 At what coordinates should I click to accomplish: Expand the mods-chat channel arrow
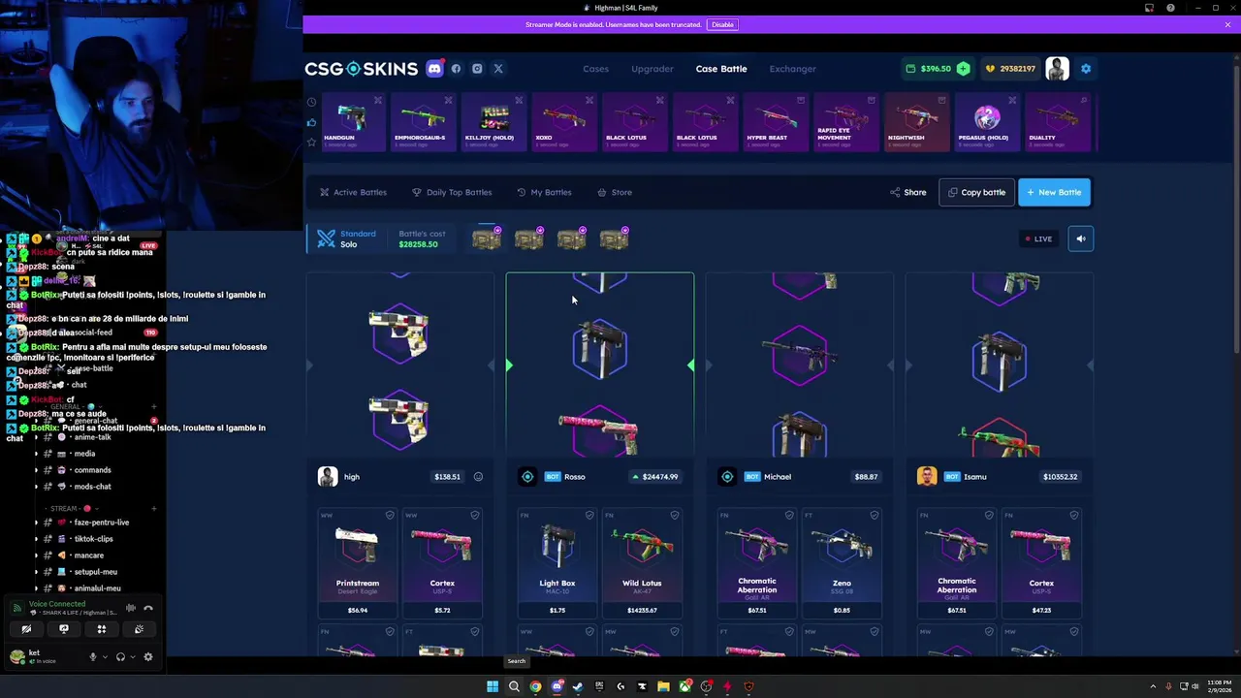coord(36,487)
